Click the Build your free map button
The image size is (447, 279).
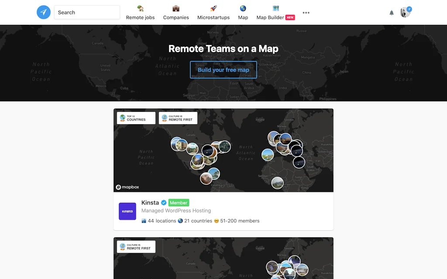pos(223,70)
